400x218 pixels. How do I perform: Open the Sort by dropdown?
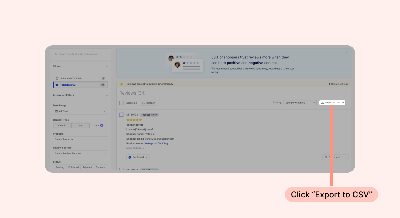tap(300, 103)
